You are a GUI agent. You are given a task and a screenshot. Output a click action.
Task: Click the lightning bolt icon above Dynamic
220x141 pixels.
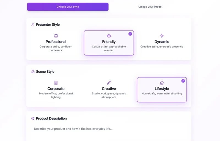tap(162, 36)
